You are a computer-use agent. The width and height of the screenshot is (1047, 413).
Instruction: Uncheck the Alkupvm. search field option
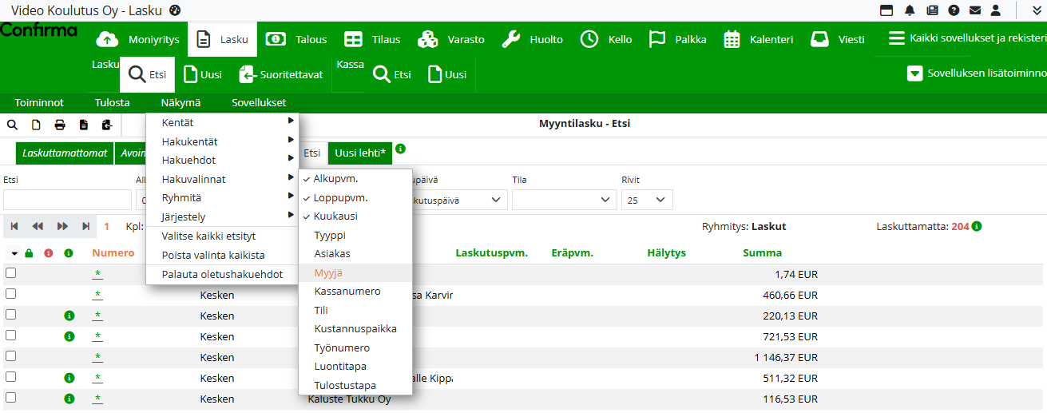[335, 179]
